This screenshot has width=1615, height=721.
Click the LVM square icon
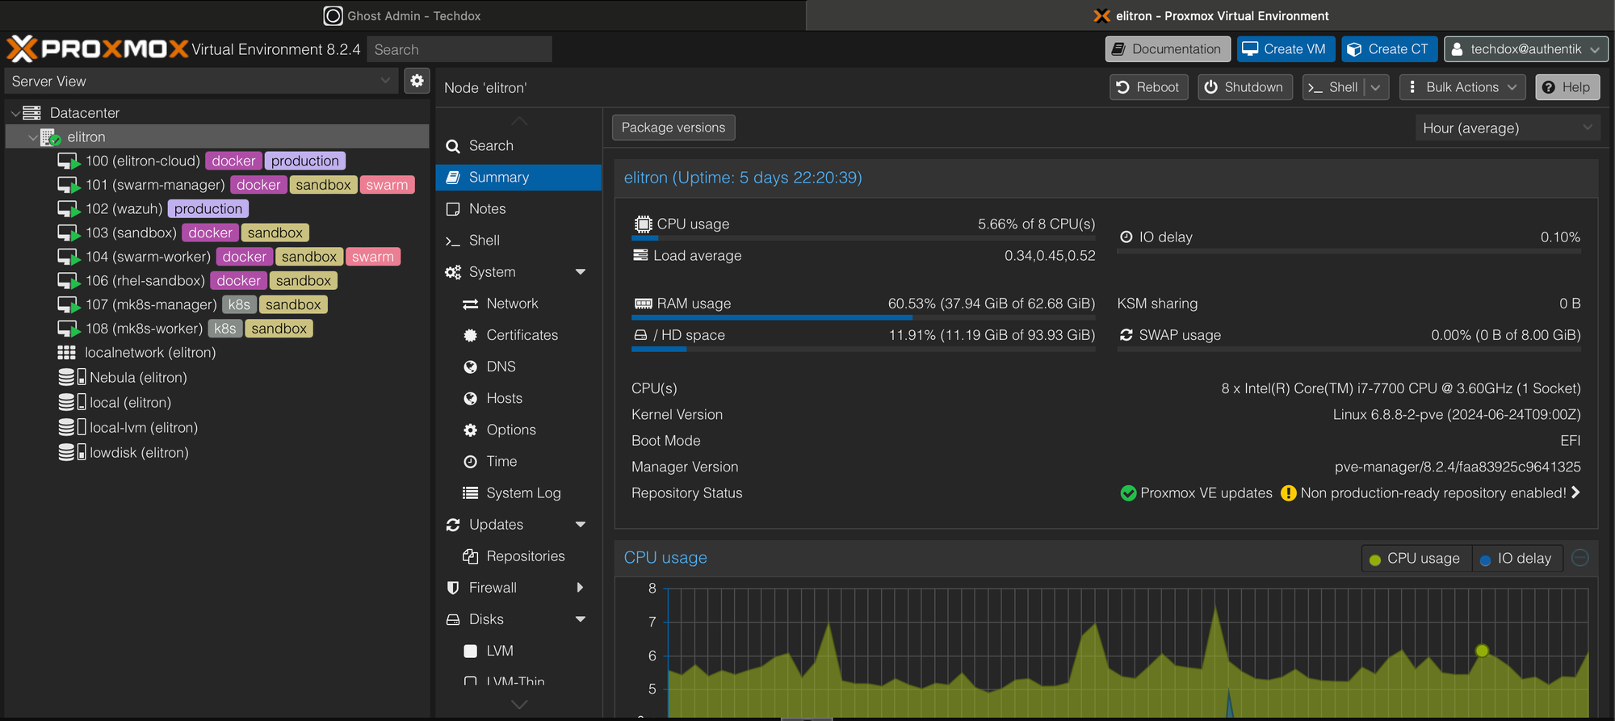pyautogui.click(x=470, y=651)
